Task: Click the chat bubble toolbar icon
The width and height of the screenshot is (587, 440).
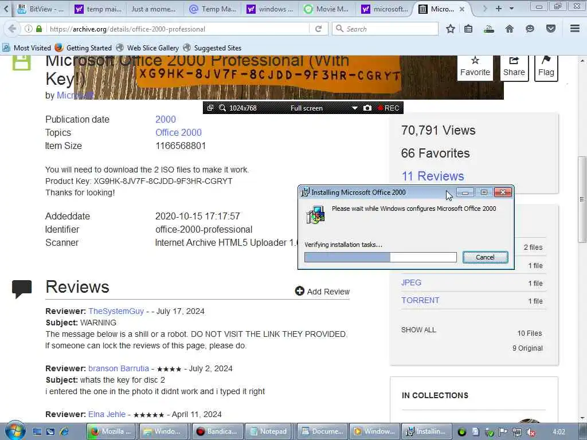Action: point(530,29)
